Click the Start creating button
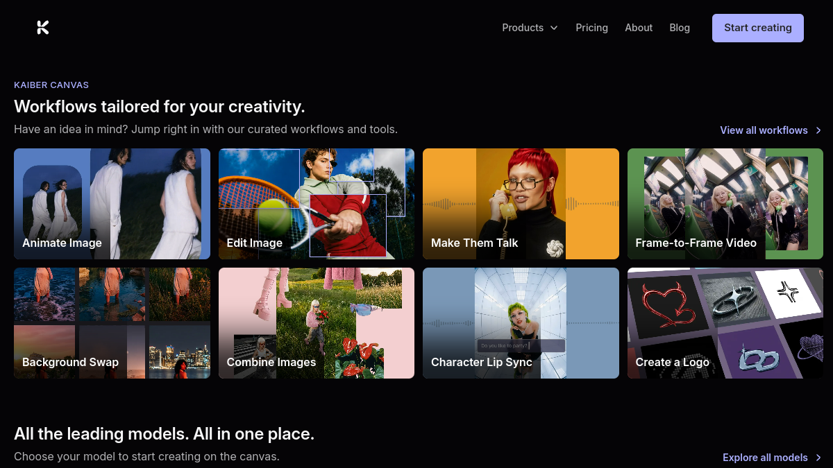Screen dimensions: 833x468 pyautogui.click(x=758, y=28)
